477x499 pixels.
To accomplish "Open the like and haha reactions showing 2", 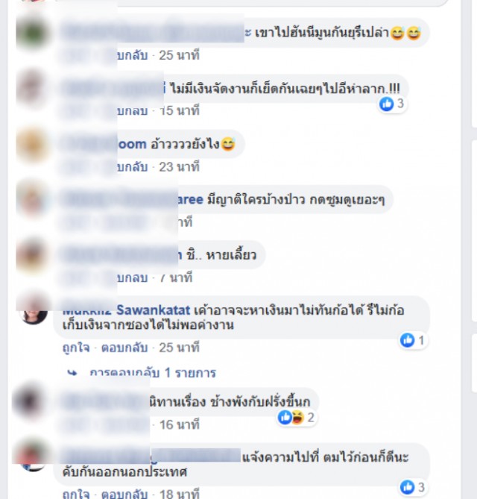I will coord(297,417).
